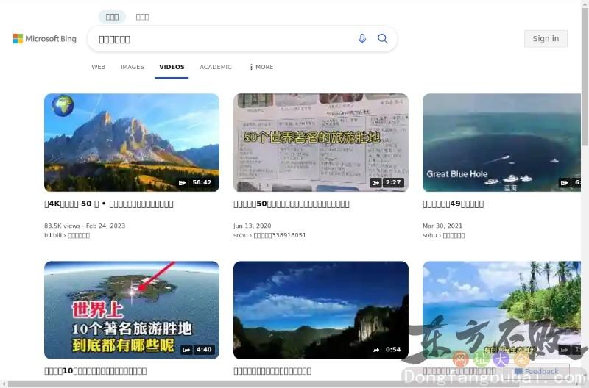Open the Great Blue Hole video thumbnail

pos(501,143)
